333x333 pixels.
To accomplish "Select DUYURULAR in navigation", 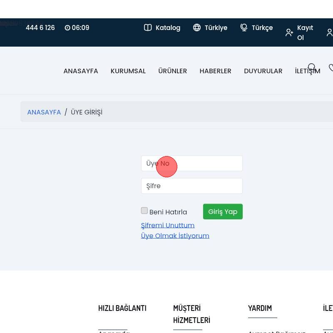I will pyautogui.click(x=263, y=71).
